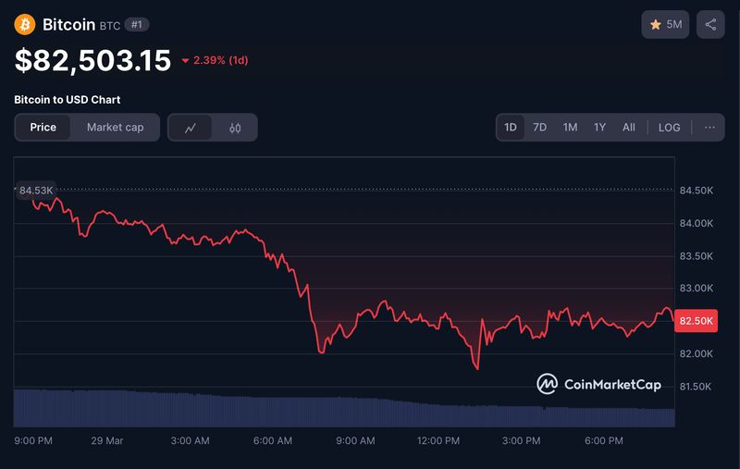Screen dimensions: 740x469
Task: Select the Market cap tab
Action: pyautogui.click(x=115, y=128)
